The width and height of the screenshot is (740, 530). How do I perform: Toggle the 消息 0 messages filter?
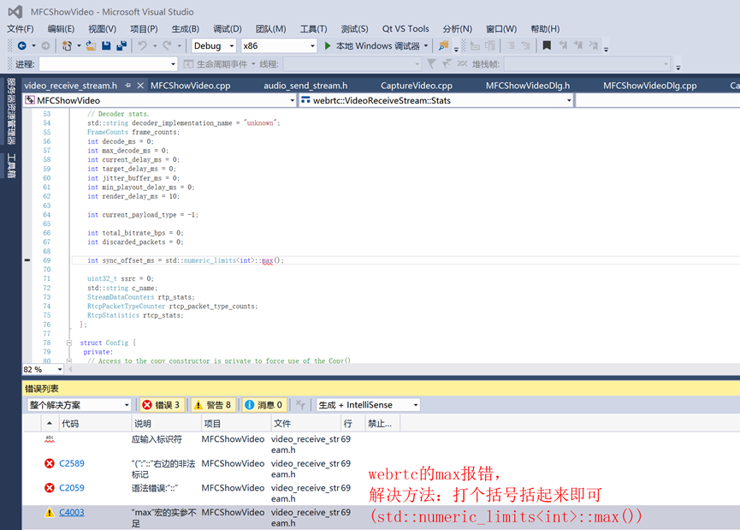coord(263,405)
